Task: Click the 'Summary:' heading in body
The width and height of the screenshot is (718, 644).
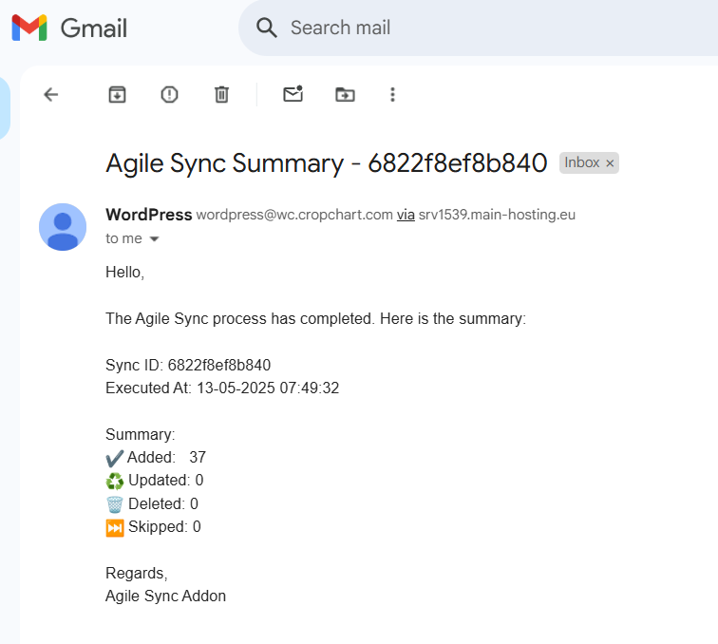Action: 141,434
